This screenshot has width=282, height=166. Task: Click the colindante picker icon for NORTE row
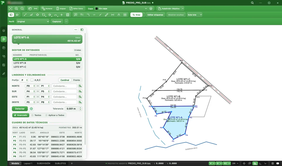click(80, 86)
